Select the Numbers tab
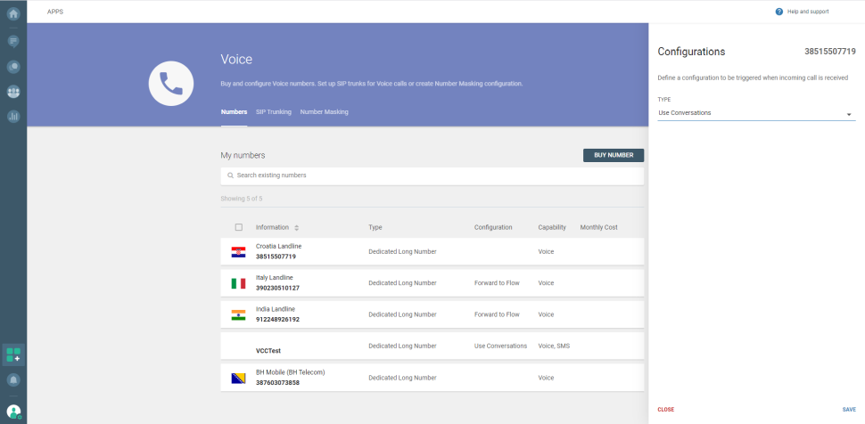This screenshot has height=424, width=865. [234, 112]
